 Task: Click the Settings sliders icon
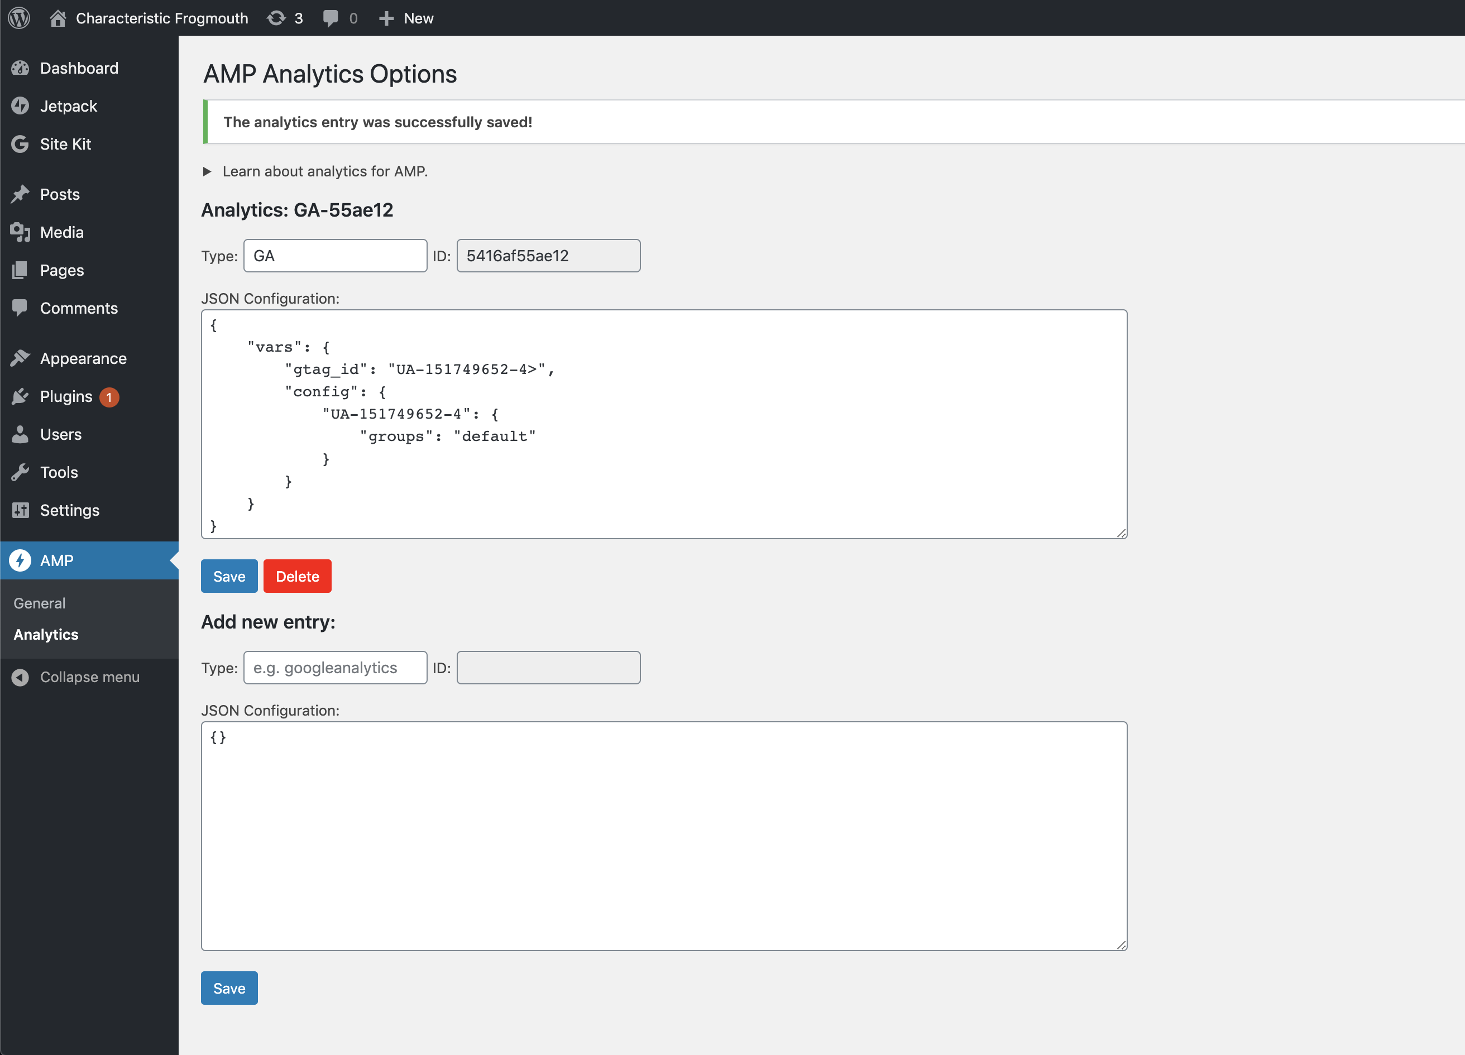coord(20,510)
